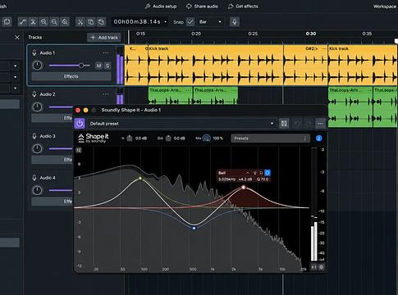Image resolution: width=398 pixels, height=295 pixels.
Task: Open Get effects
Action: click(243, 6)
